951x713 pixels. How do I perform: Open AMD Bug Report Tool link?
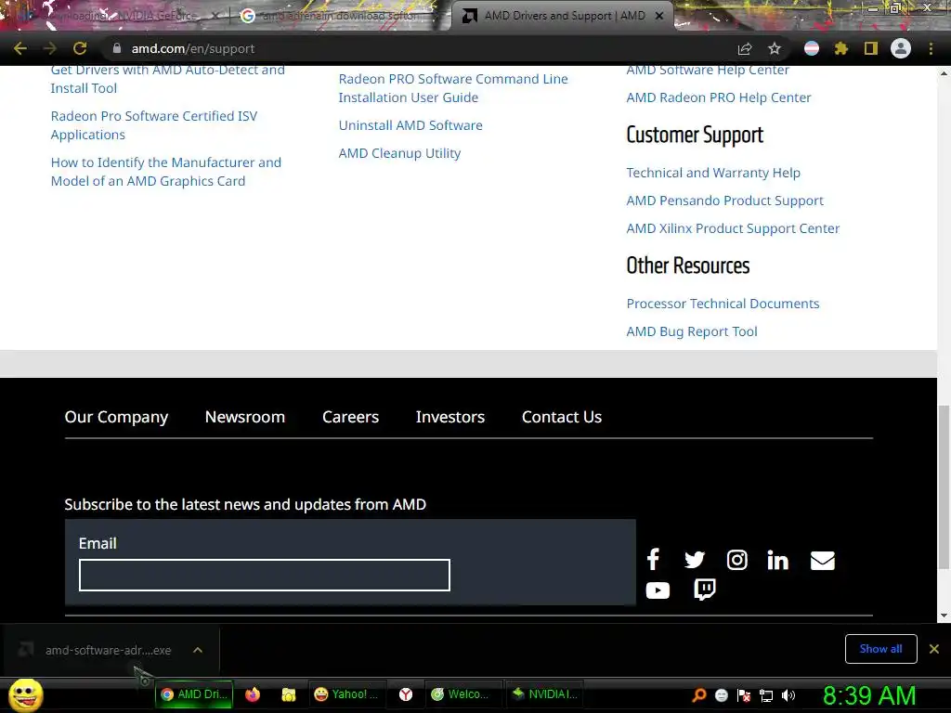(692, 331)
